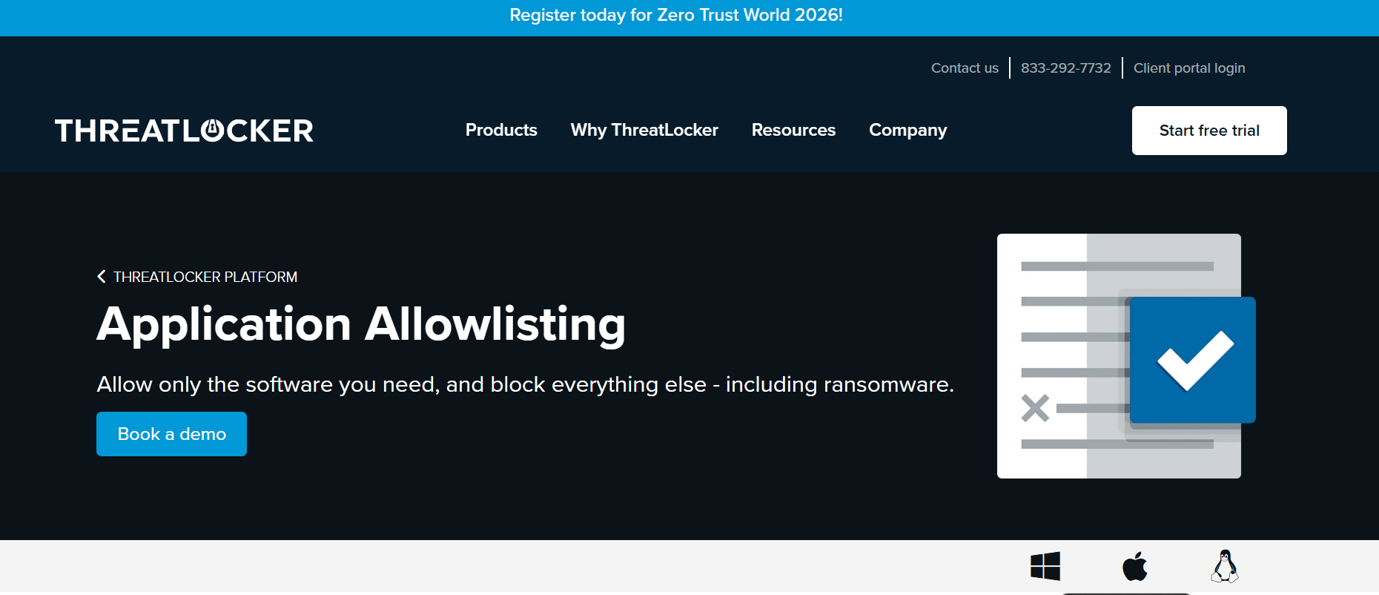Open the Products menu
Viewport: 1379px width, 595px height.
point(501,131)
